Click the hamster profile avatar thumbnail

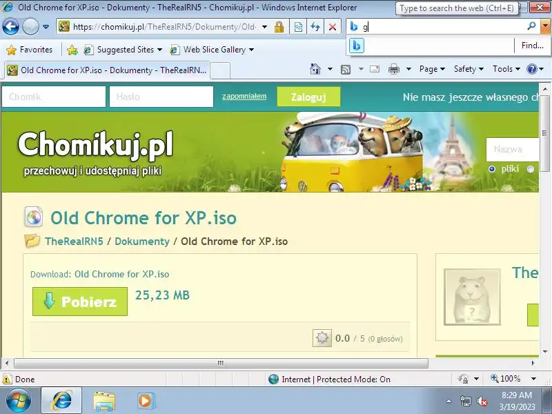(472, 297)
